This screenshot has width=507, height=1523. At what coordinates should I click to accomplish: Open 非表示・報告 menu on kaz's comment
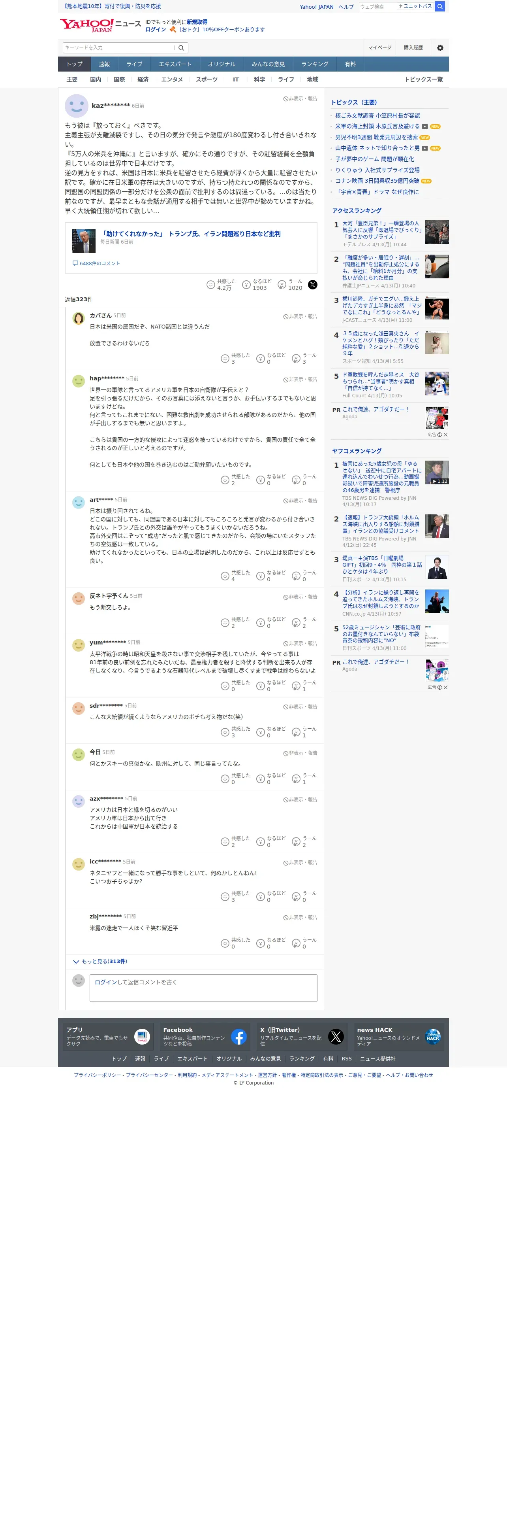(300, 99)
